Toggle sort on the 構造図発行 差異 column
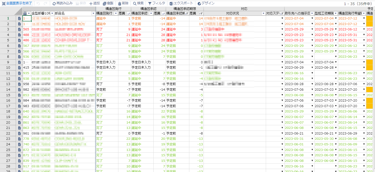 pyautogui.click(x=128, y=13)
